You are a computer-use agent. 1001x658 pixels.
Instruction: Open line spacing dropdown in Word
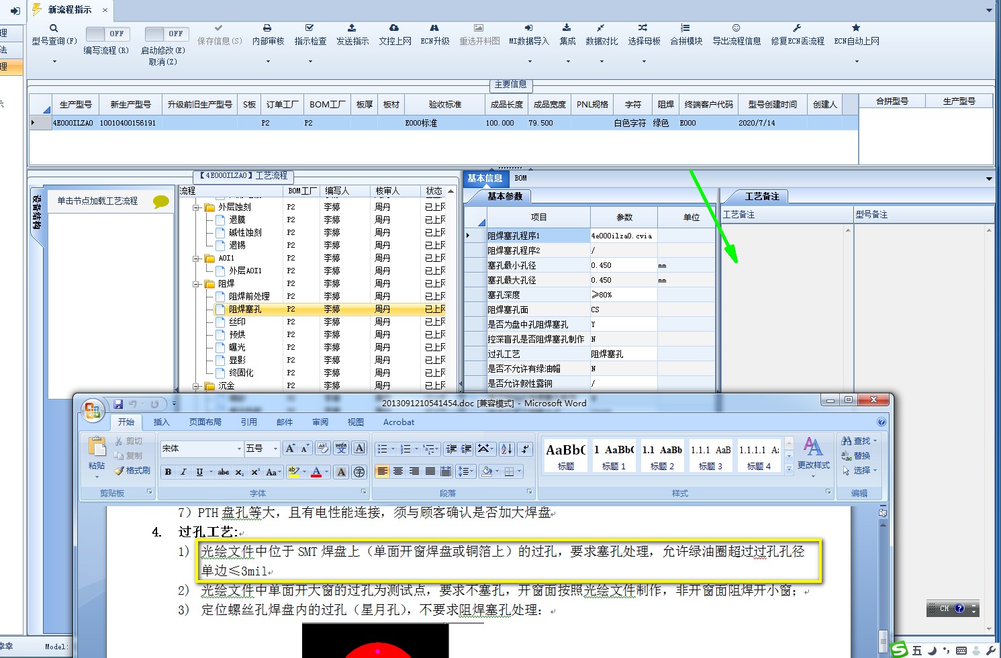(465, 471)
